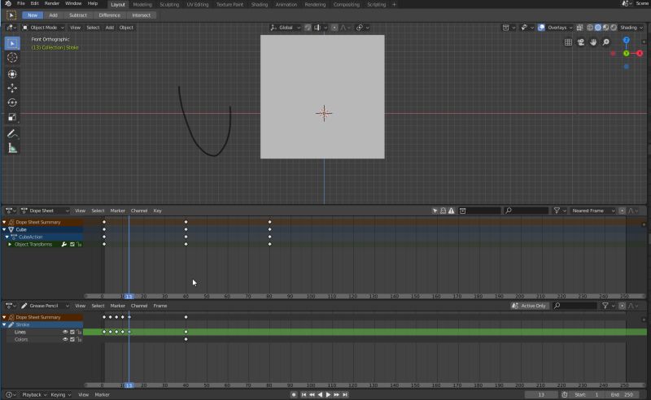This screenshot has height=400, width=651.
Task: Open the Global orientation dropdown
Action: tap(285, 28)
